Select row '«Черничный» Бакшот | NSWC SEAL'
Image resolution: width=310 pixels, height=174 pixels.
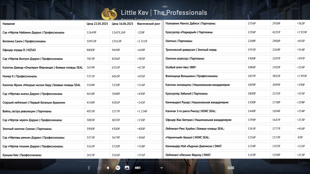[x=237, y=137]
